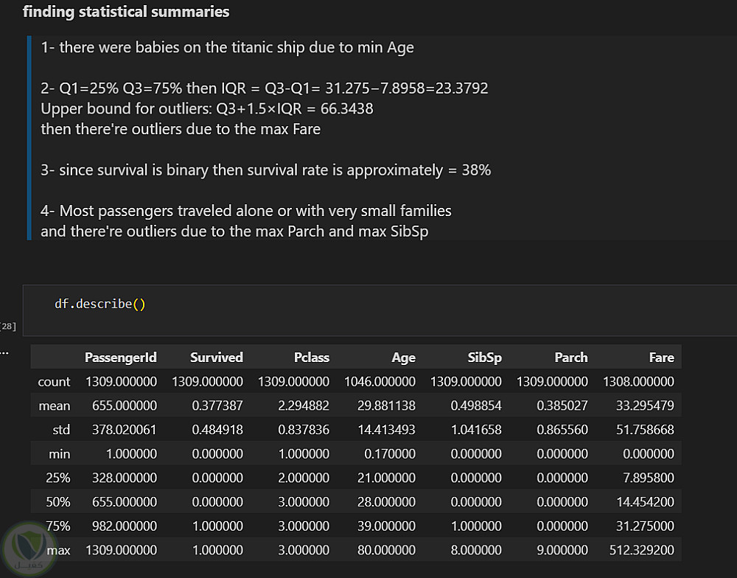Click the IQR calculation line in markdown
The height and width of the screenshot is (578, 737).
tap(264, 88)
